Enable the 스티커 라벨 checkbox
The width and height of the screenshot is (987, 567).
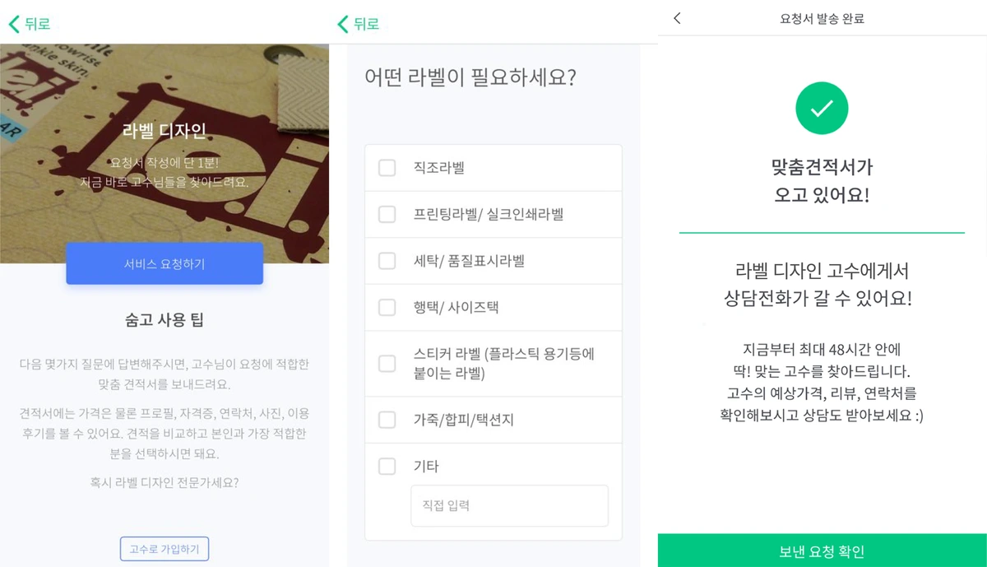coord(387,363)
